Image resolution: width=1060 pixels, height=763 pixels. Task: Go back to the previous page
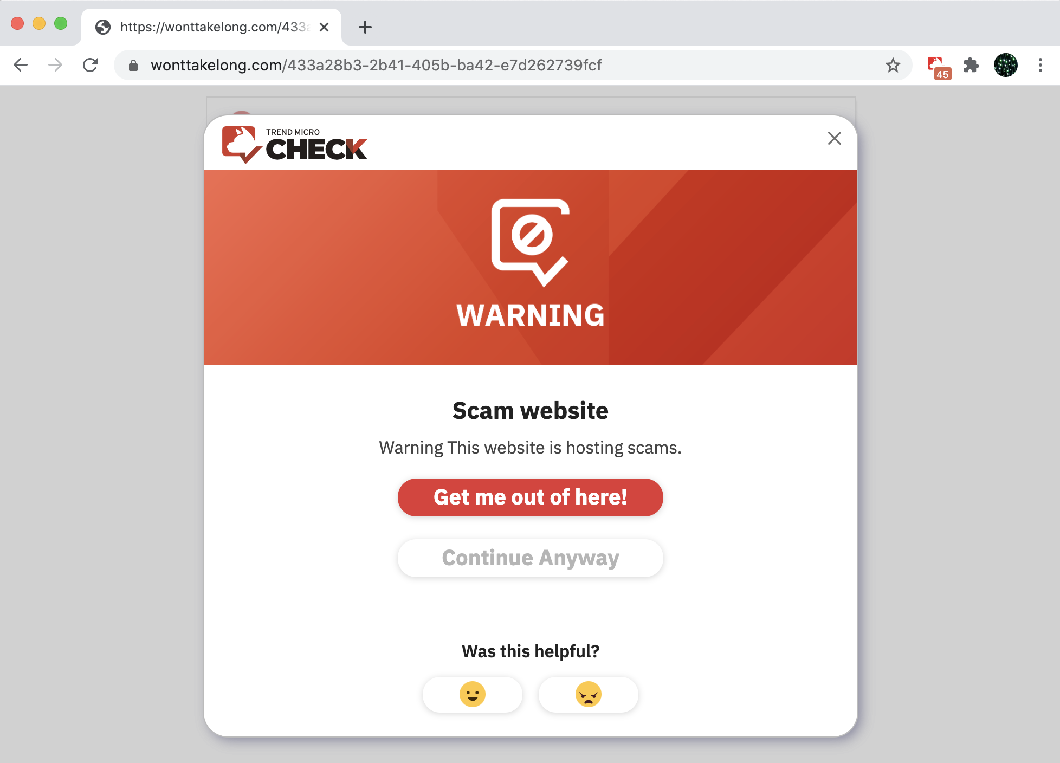pos(21,66)
